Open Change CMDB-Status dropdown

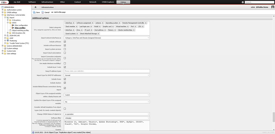[x=107, y=114]
